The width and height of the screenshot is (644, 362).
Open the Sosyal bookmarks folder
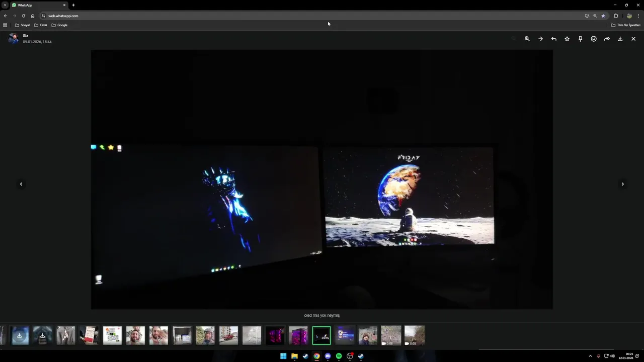[22, 25]
